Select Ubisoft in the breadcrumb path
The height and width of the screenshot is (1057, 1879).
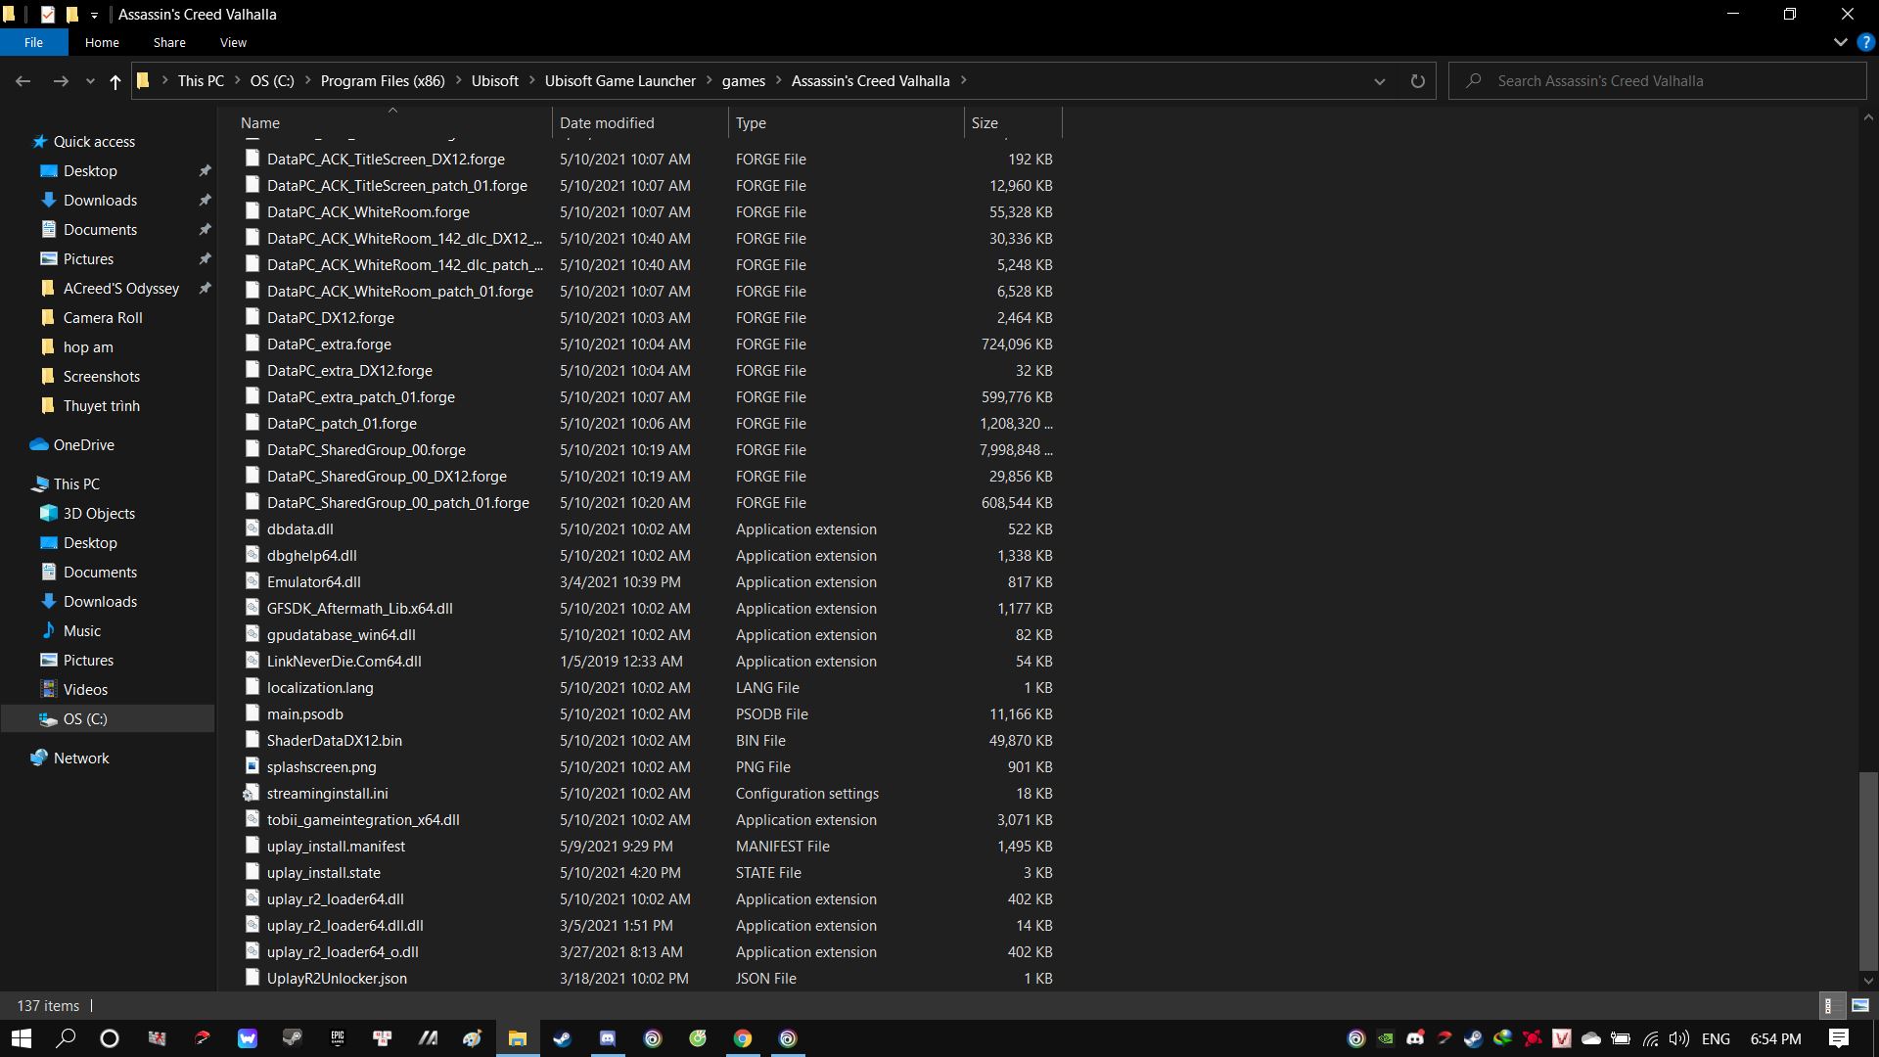[x=494, y=81]
